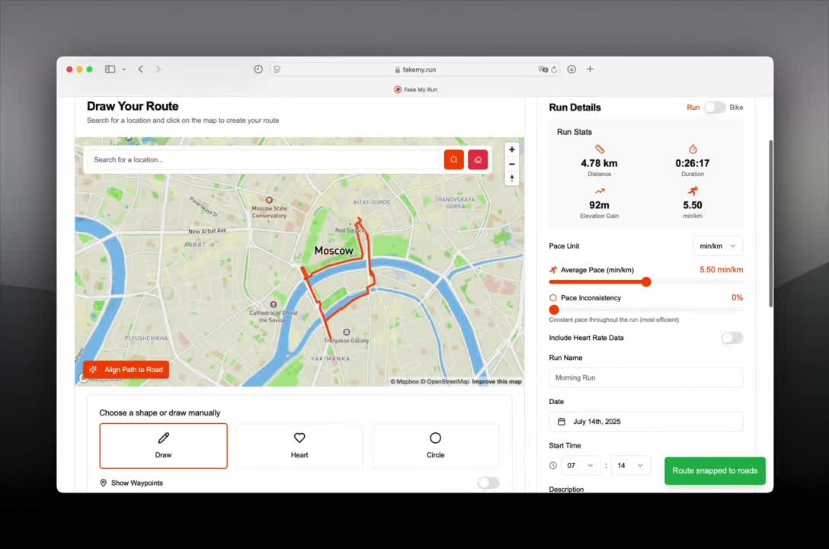Expand the Start Time hour dropdown
The width and height of the screenshot is (829, 549).
point(579,465)
